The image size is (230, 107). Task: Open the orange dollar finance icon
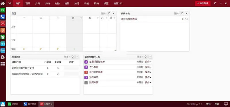point(3,30)
